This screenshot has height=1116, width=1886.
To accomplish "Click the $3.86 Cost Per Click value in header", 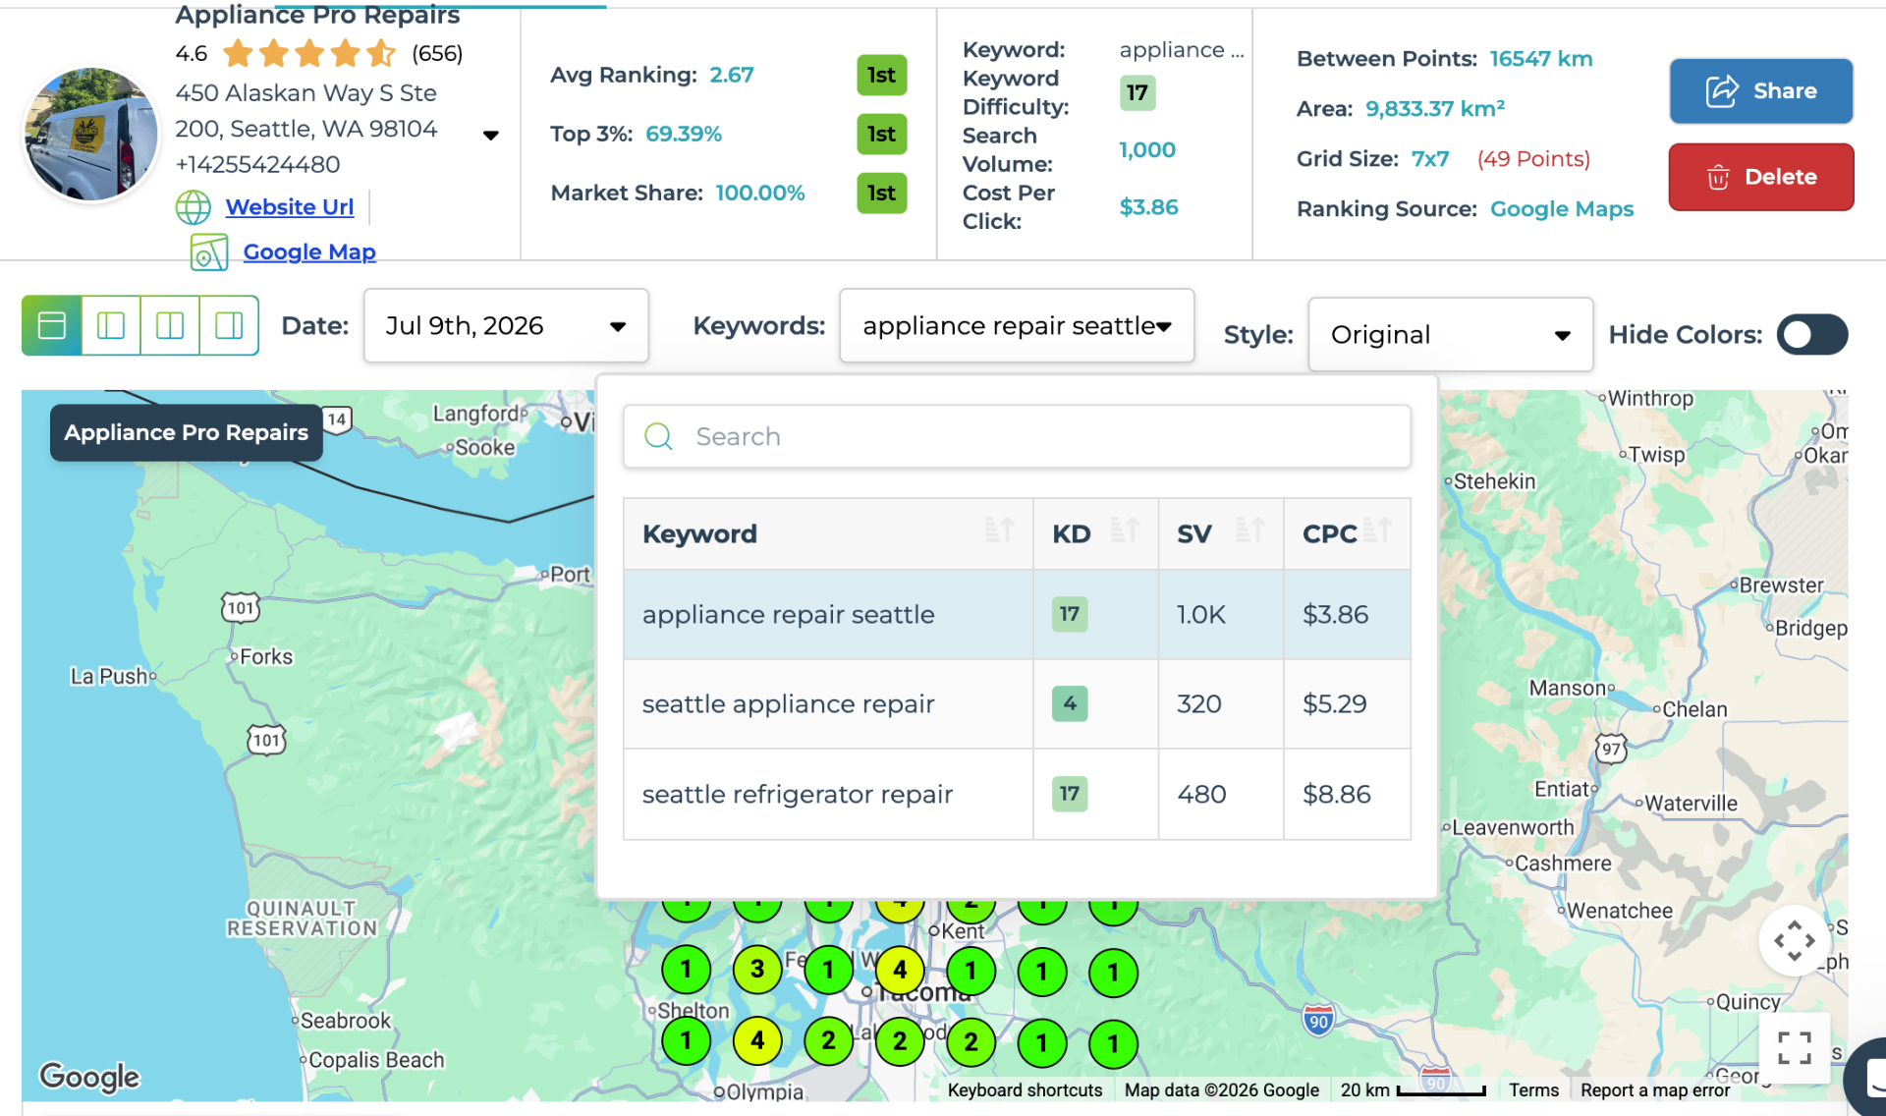I will (1148, 207).
